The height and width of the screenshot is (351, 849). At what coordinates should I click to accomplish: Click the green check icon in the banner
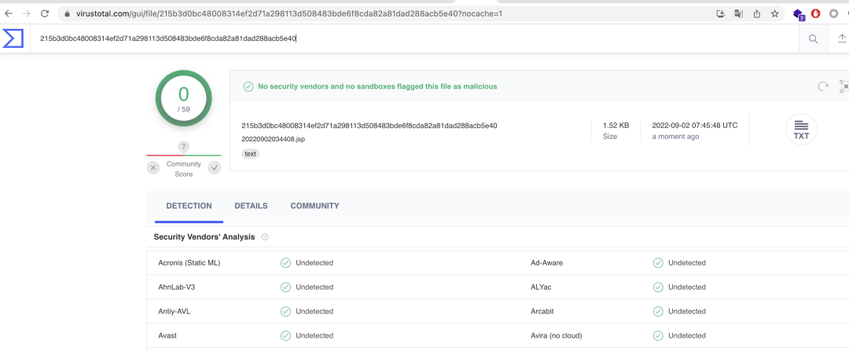tap(248, 86)
